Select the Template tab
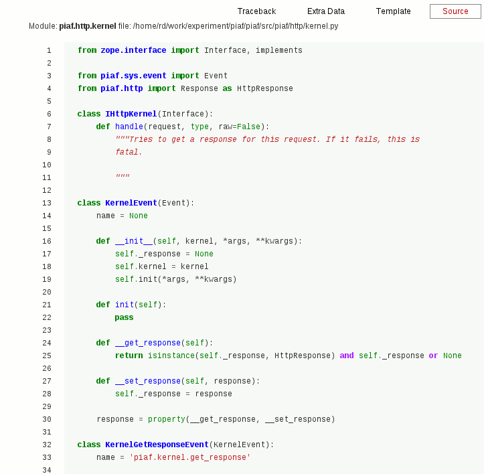 (x=394, y=11)
